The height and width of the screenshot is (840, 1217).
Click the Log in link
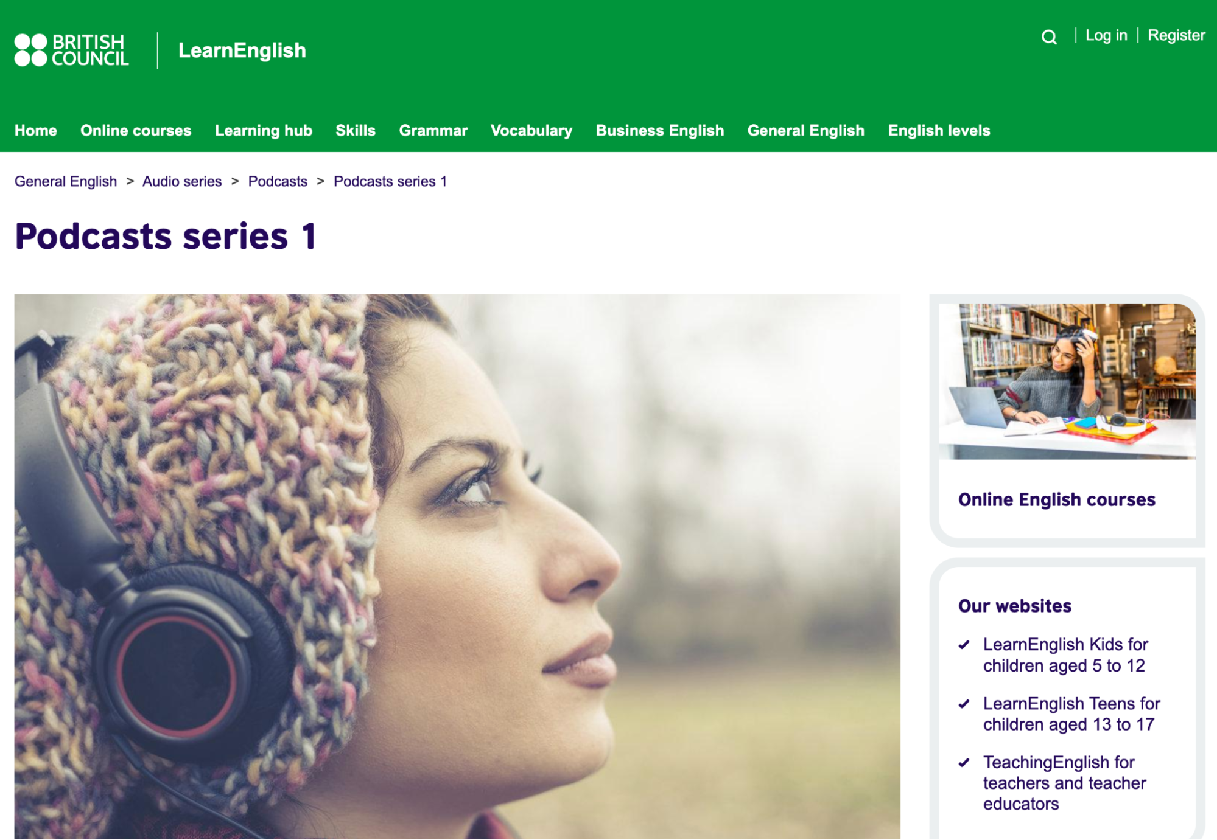click(1106, 35)
